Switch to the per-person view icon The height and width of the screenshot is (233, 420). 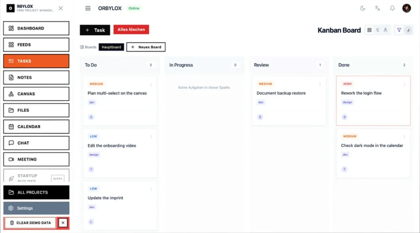385,30
